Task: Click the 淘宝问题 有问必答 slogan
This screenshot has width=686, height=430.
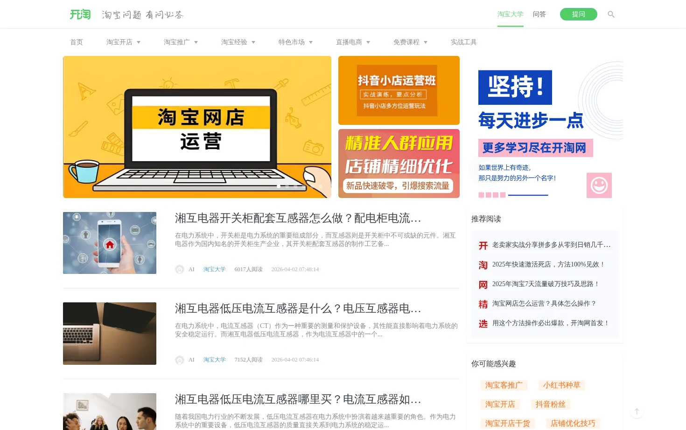Action: (143, 15)
